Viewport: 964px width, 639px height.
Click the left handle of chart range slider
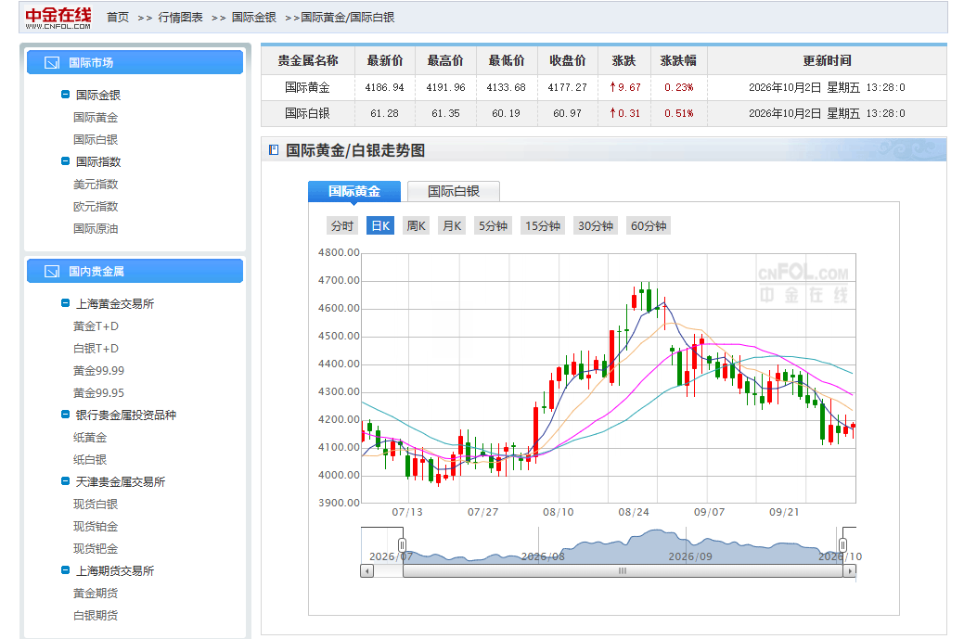[x=402, y=545]
